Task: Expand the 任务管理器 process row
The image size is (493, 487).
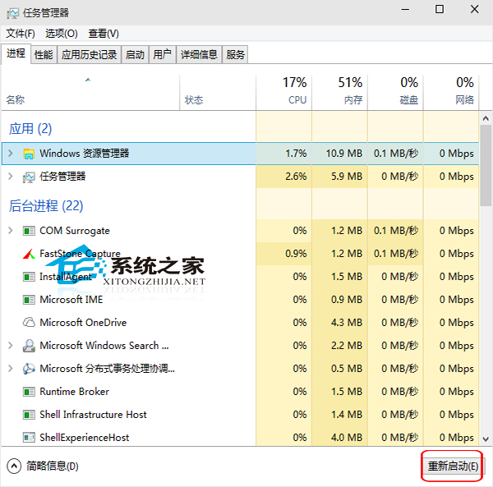Action: (11, 177)
